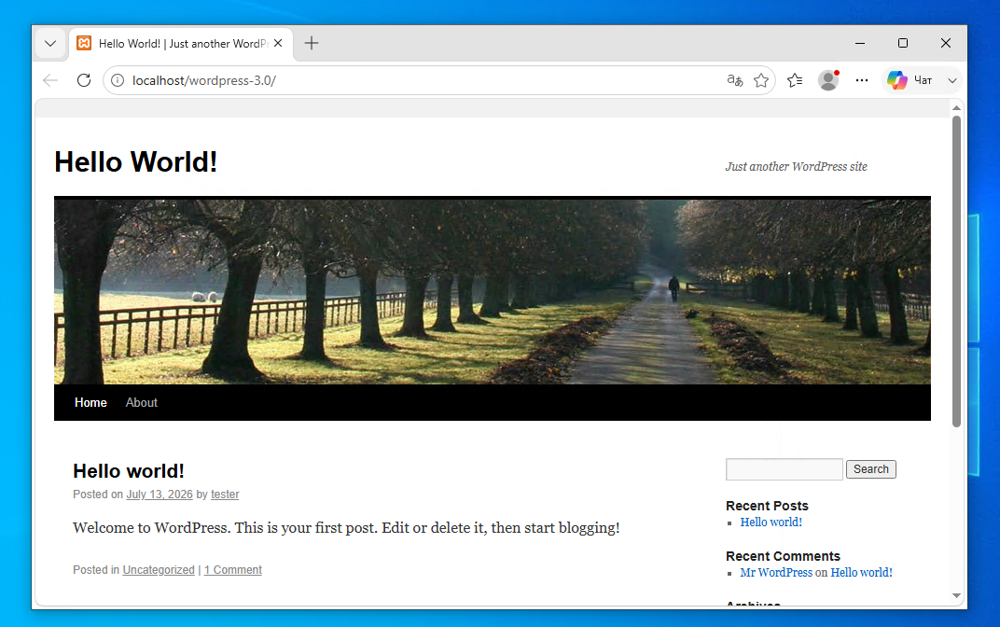The width and height of the screenshot is (1000, 627).
Task: Maximize the browser window
Action: tap(903, 43)
